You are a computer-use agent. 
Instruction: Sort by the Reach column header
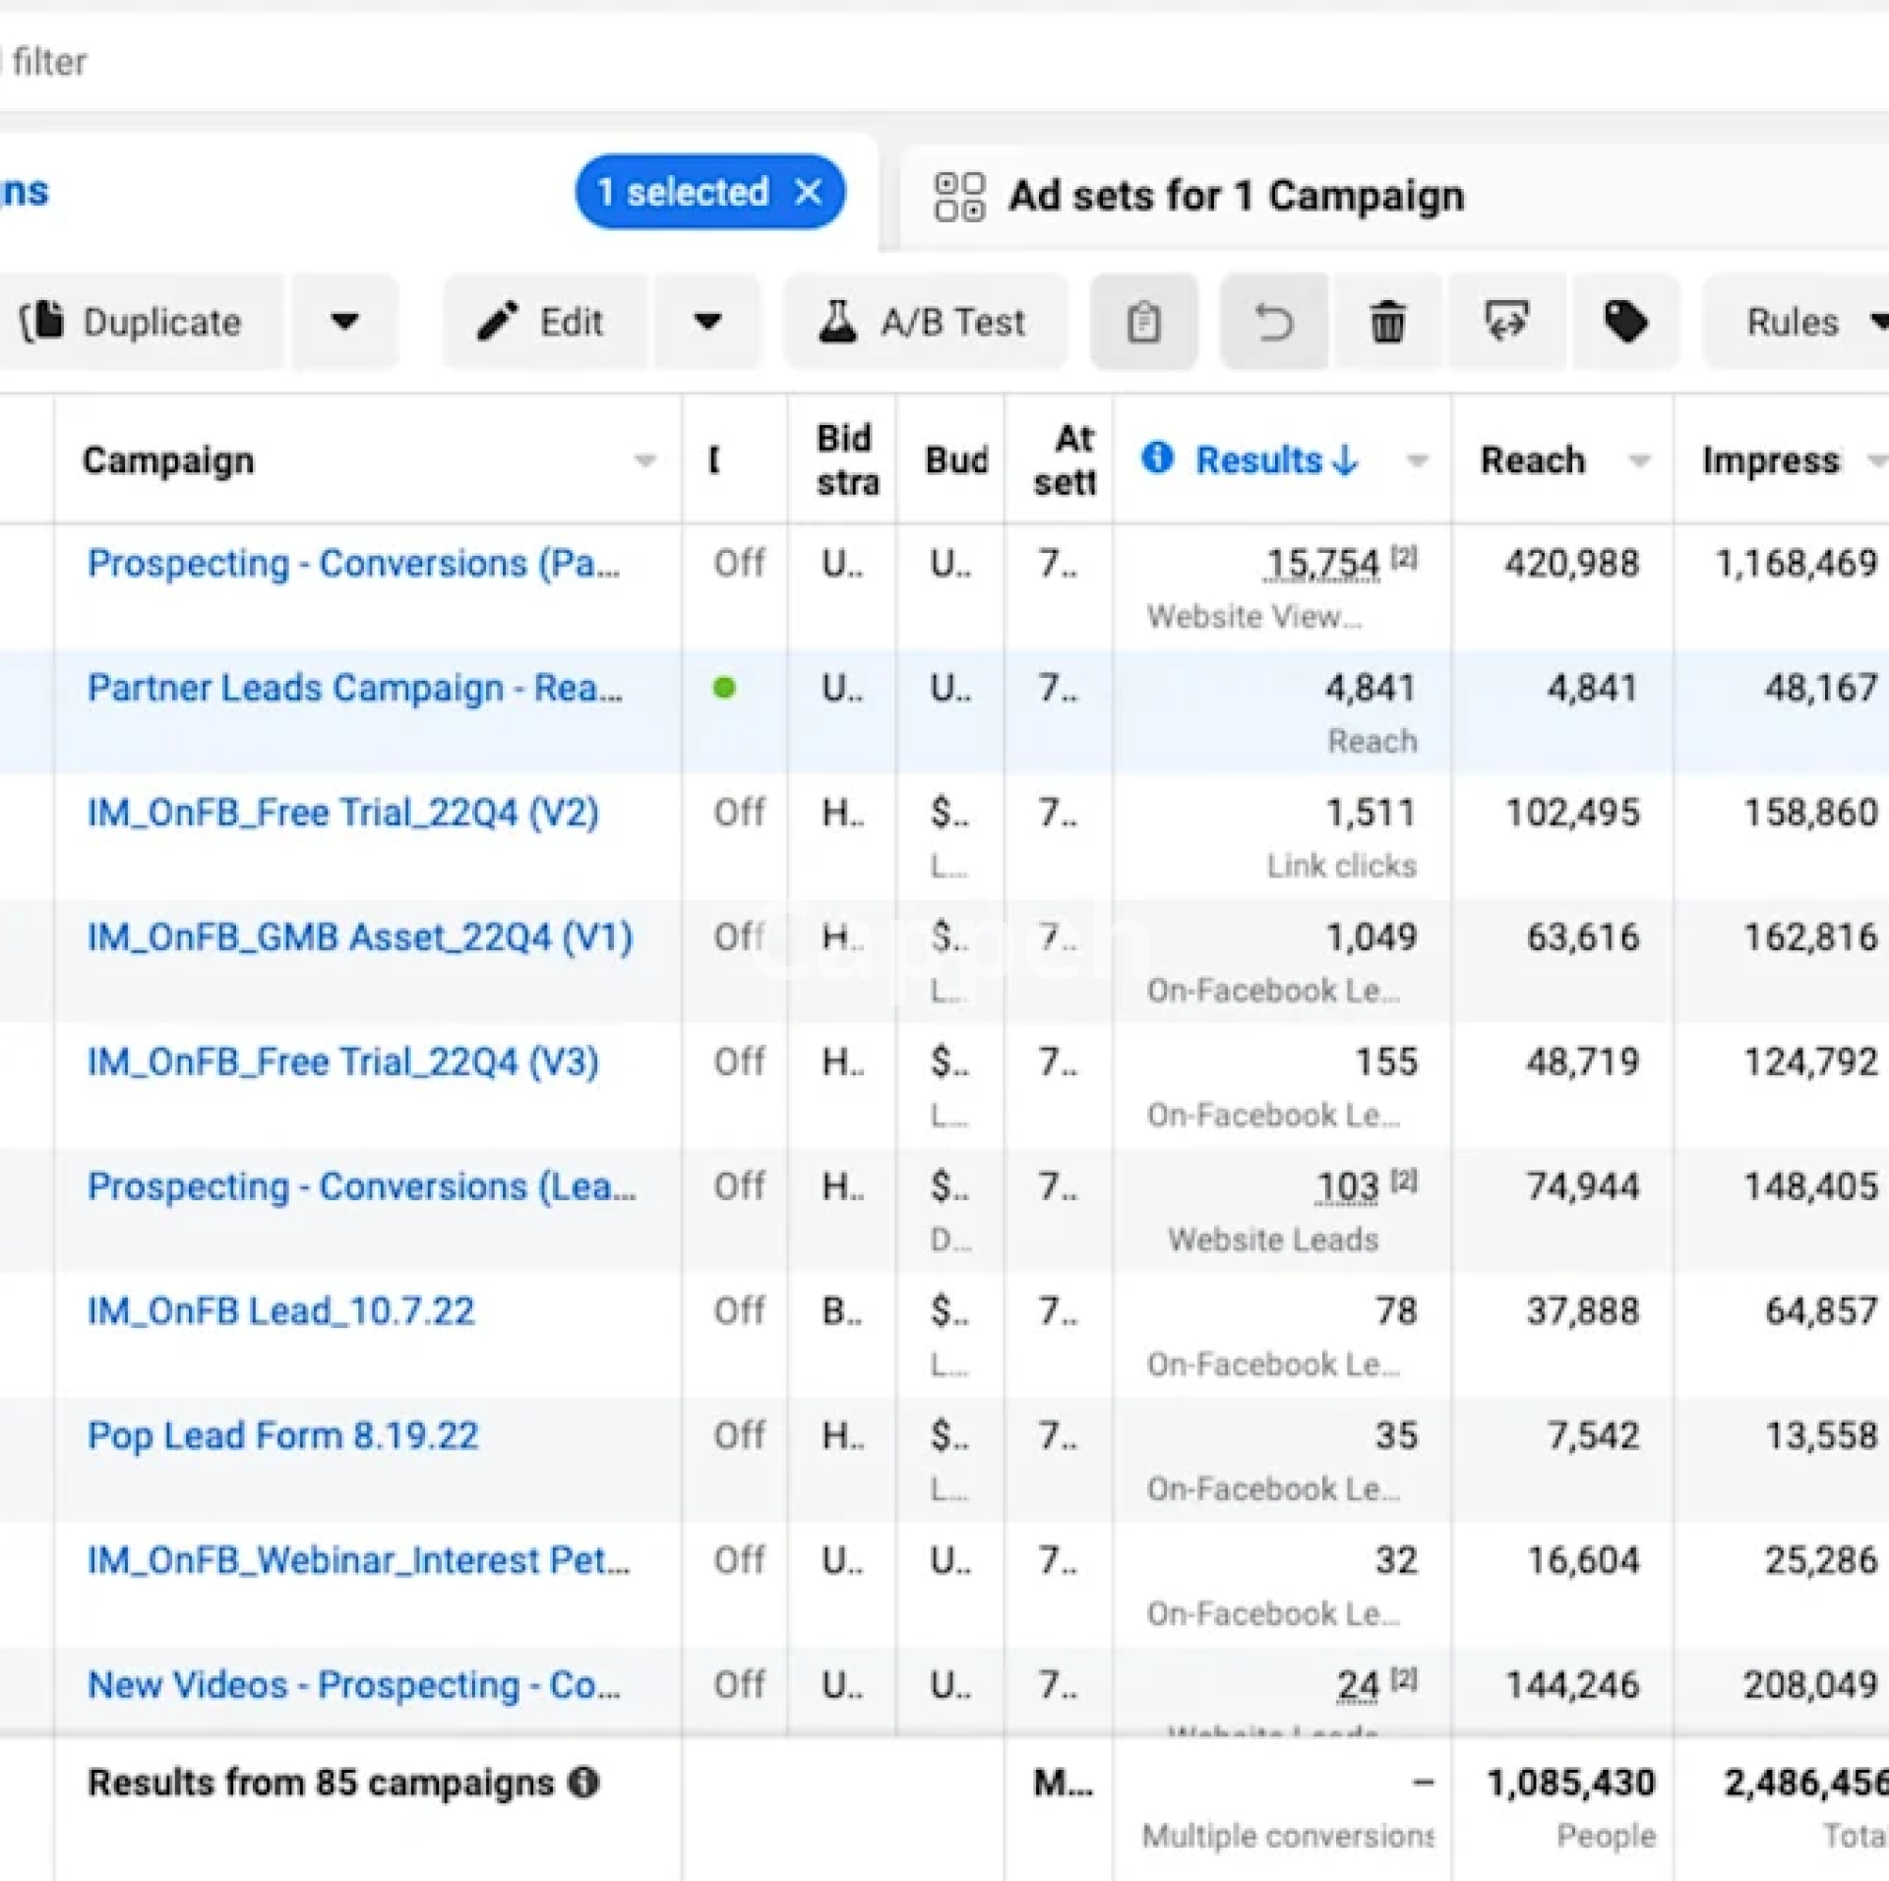pos(1532,460)
